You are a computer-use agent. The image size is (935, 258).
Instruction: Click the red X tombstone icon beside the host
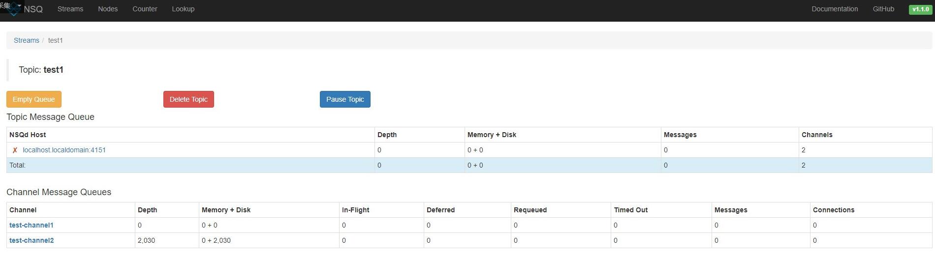(15, 150)
